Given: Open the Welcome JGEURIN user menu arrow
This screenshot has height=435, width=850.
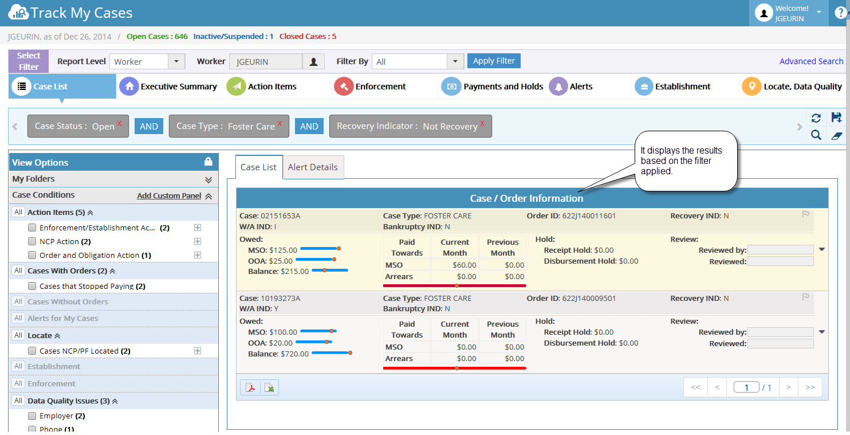Looking at the screenshot, I should (819, 12).
